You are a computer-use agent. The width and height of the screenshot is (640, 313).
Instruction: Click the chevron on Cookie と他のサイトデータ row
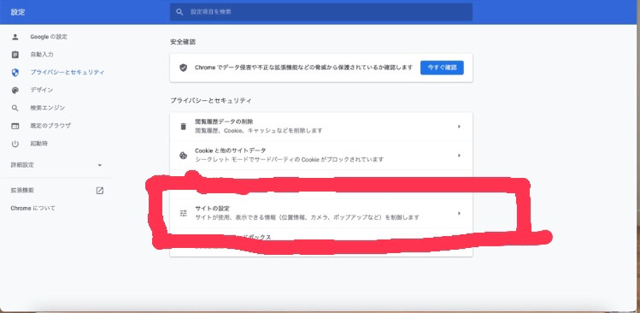coord(459,156)
